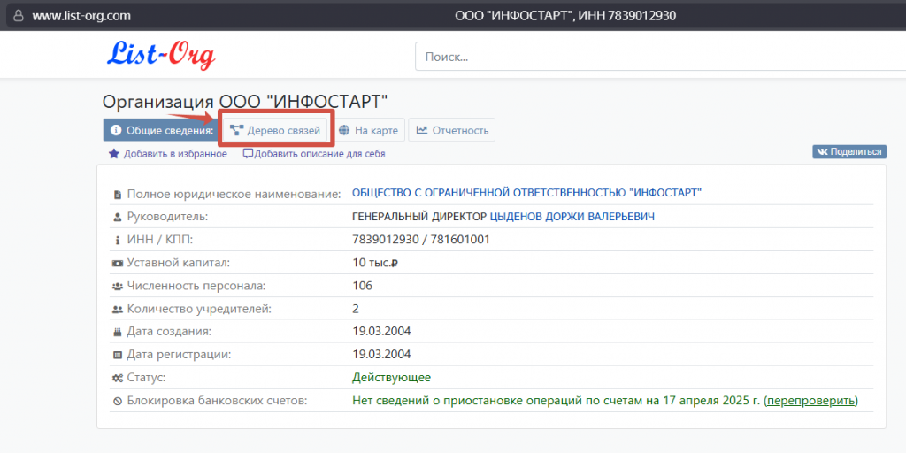Click the status value Действующее
This screenshot has width=906, height=453.
(x=392, y=378)
